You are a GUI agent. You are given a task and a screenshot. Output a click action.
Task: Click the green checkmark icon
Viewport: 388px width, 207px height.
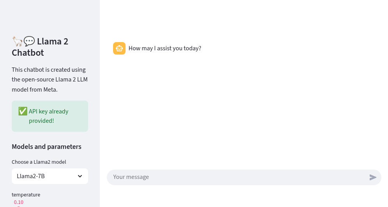[x=23, y=111]
